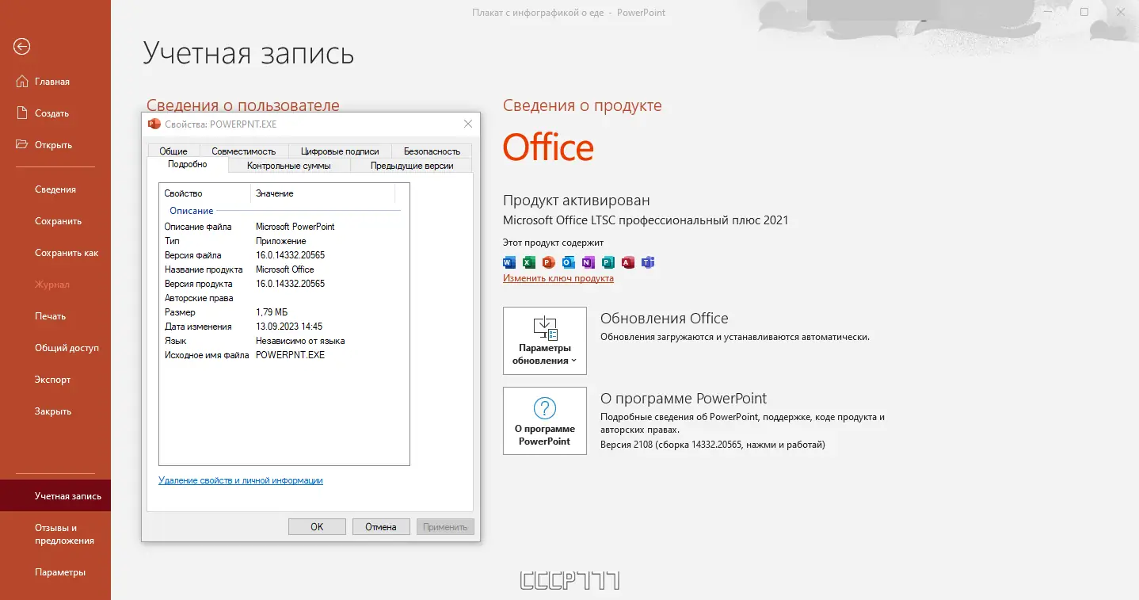Close the POWERPNT.EXE properties dialog

point(468,124)
